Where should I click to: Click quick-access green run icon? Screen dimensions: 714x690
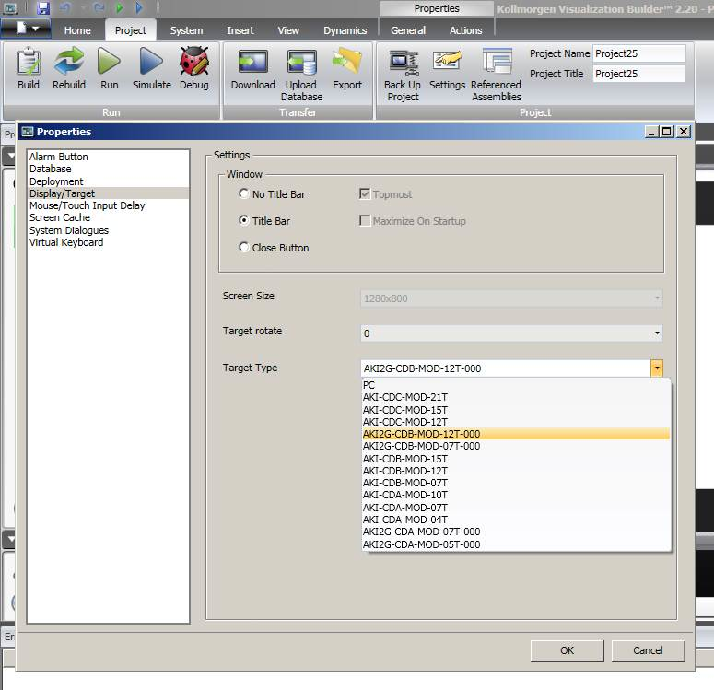pyautogui.click(x=119, y=7)
